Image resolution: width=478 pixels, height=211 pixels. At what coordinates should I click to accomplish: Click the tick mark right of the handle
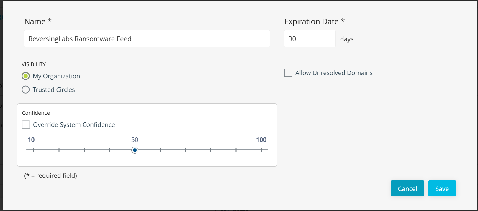coord(160,150)
